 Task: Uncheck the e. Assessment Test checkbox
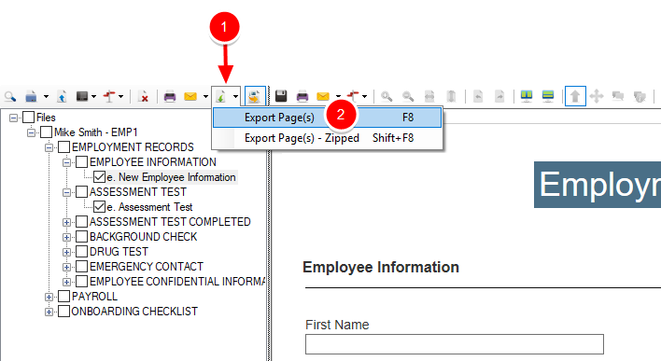(x=100, y=207)
